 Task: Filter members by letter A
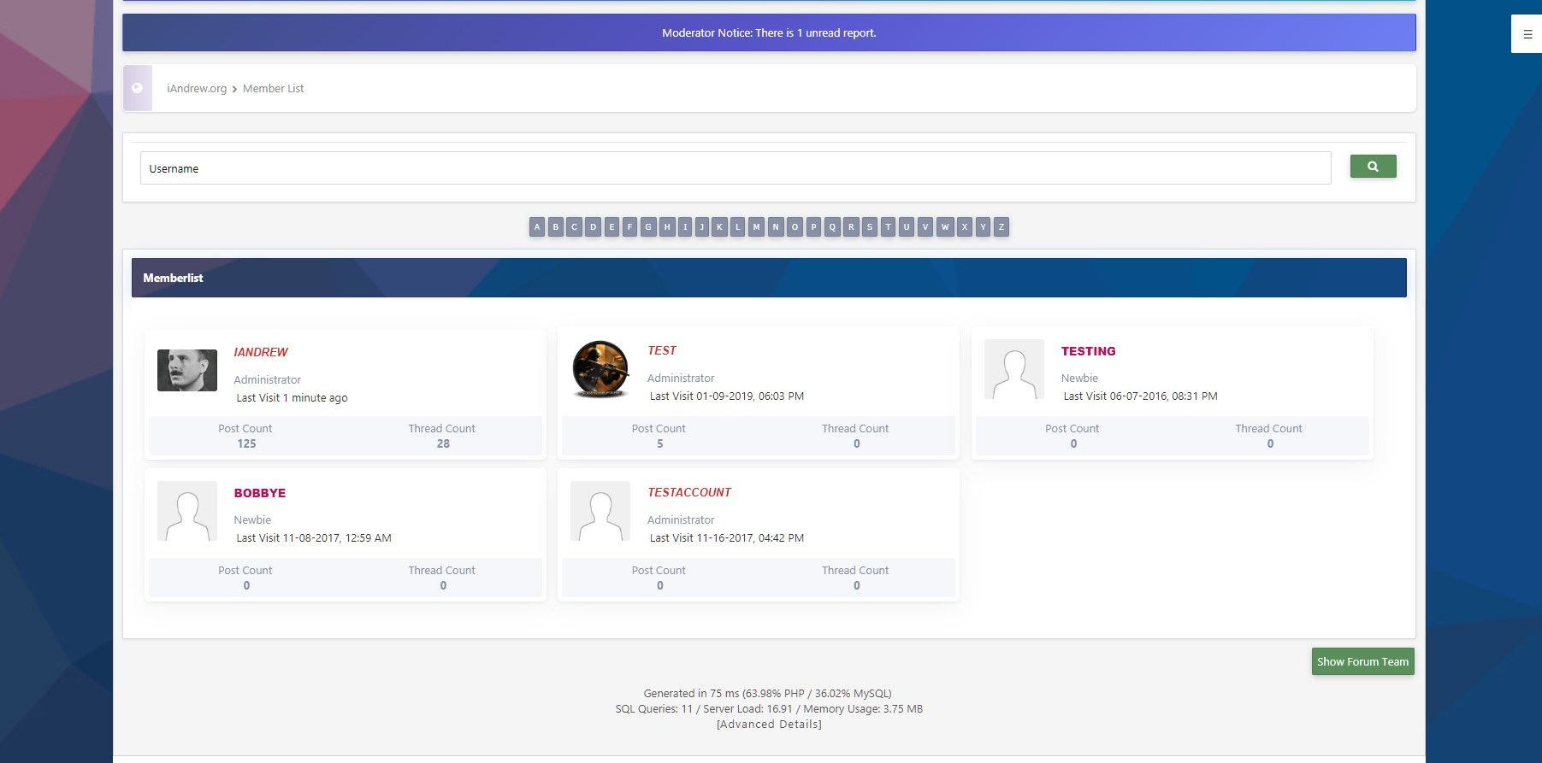(x=537, y=227)
